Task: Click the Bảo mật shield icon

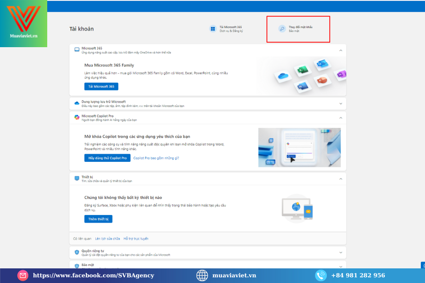Action: click(x=77, y=266)
